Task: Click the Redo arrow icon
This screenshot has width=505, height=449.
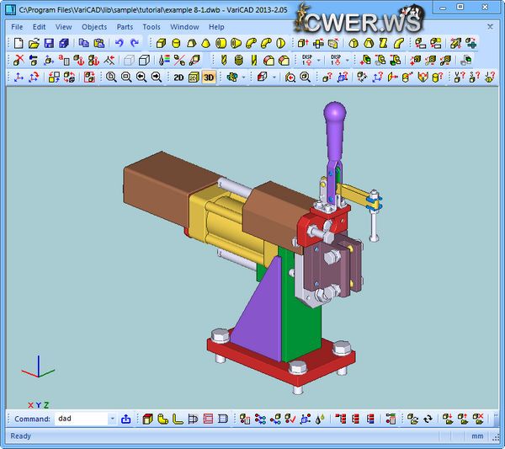Action: tap(135, 43)
